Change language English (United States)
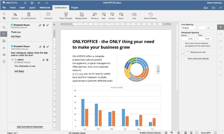The height and width of the screenshot is (134, 224). coord(150,133)
